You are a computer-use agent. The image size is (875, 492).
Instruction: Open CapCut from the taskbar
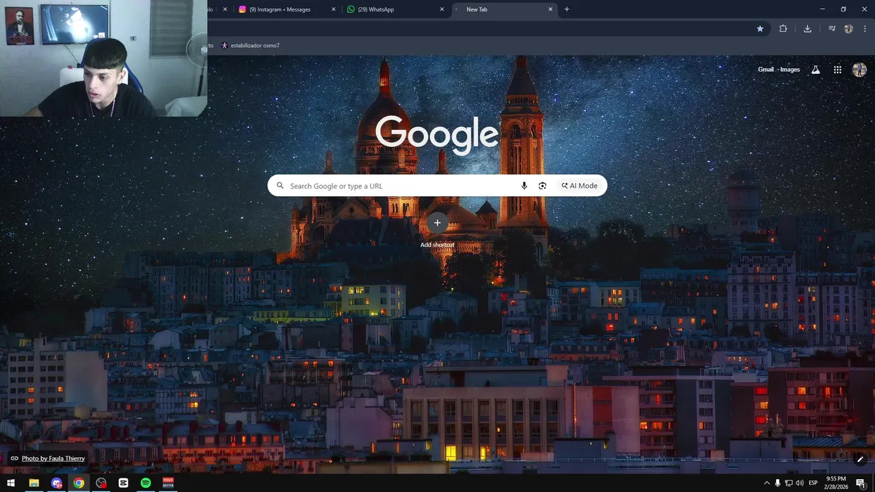123,483
